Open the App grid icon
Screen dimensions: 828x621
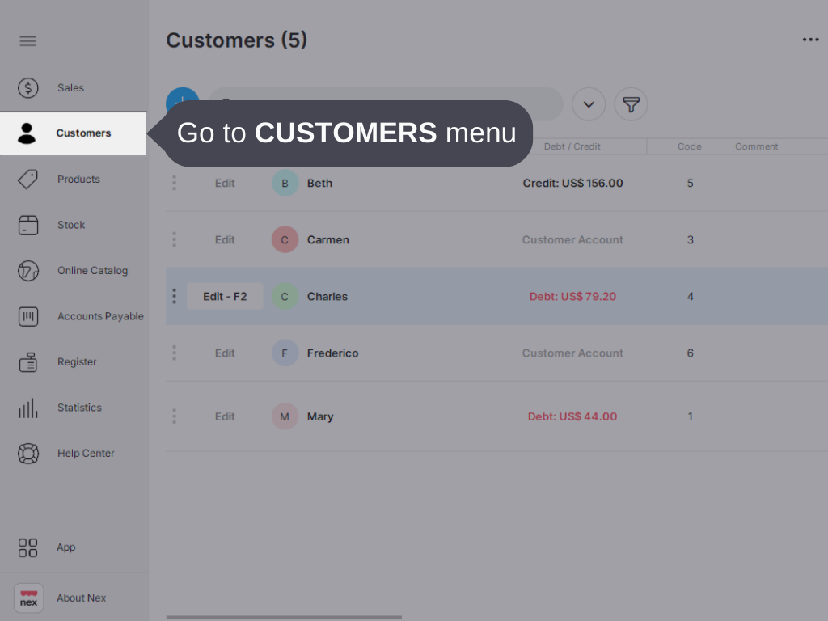[27, 547]
